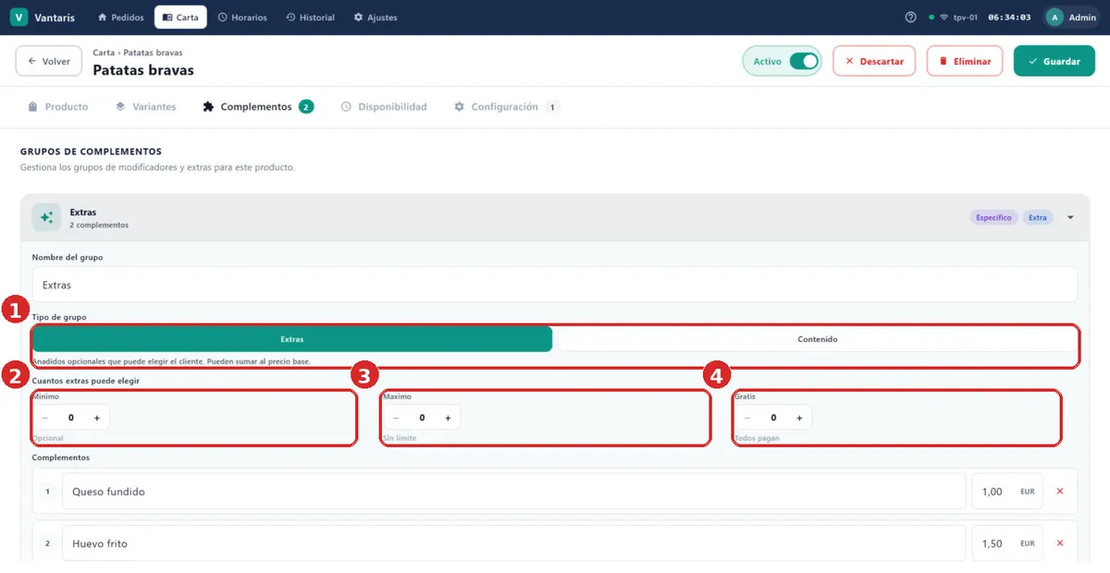The image size is (1110, 573).
Task: Open the help question mark icon
Action: [910, 18]
